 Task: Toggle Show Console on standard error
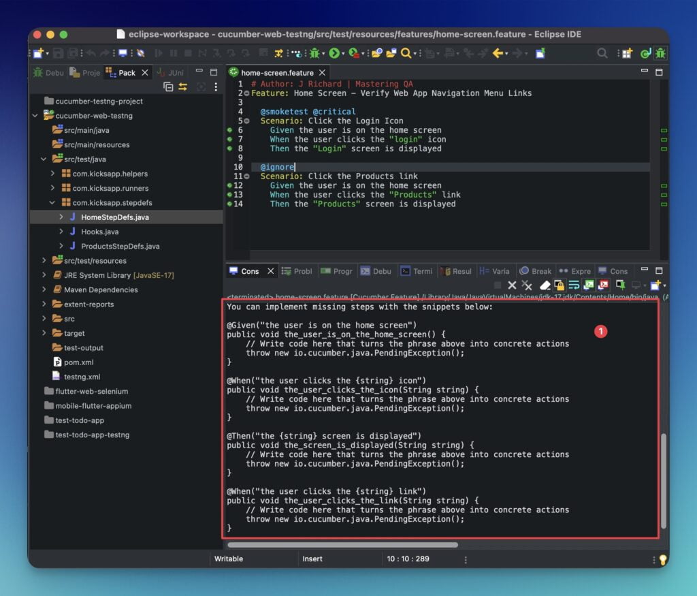coord(603,285)
